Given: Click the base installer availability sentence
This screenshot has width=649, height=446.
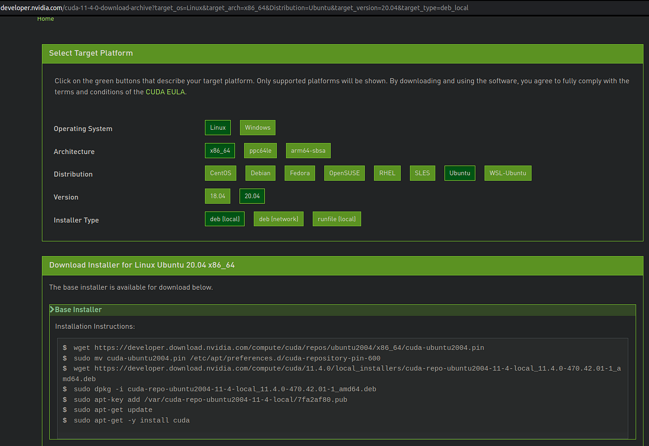Looking at the screenshot, I should pyautogui.click(x=131, y=287).
